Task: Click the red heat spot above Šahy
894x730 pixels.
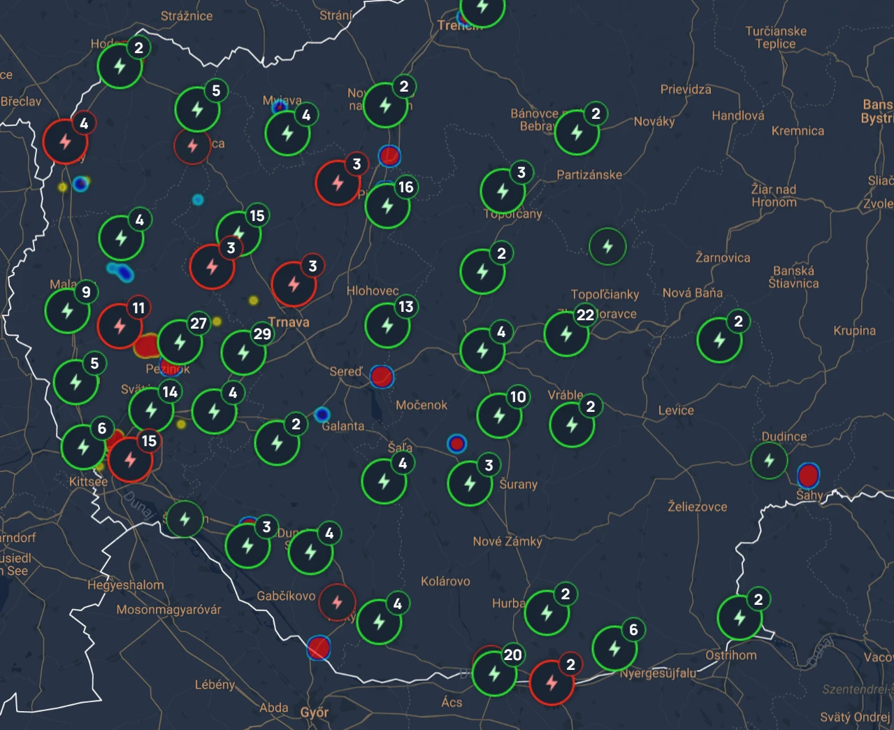Action: 808,475
